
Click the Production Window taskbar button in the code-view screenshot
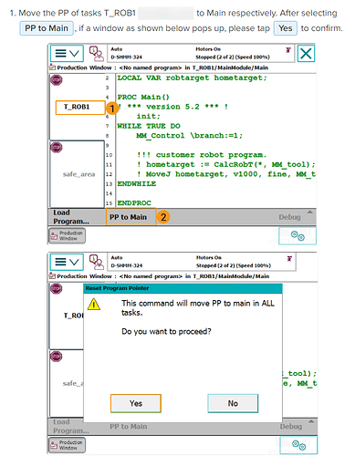(67, 236)
